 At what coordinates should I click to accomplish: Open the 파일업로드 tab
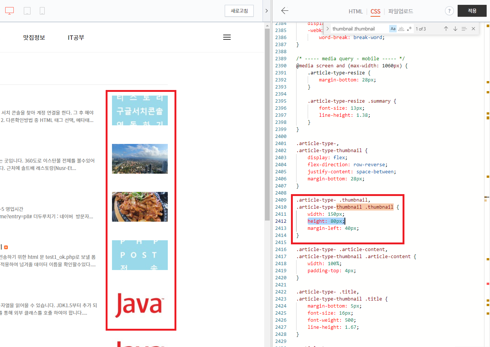[401, 11]
